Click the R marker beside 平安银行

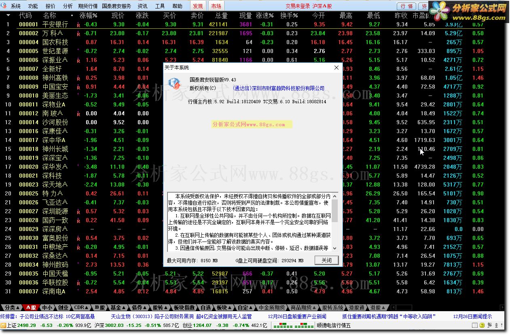pos(78,25)
